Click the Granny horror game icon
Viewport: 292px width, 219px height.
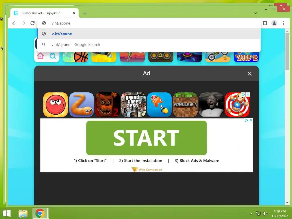pyautogui.click(x=211, y=105)
